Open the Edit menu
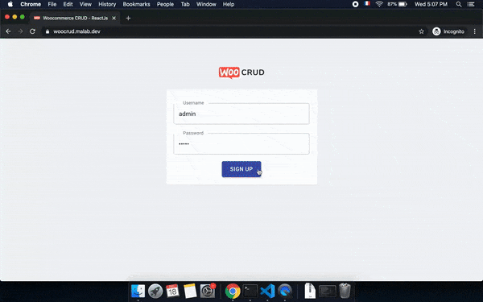Viewport: 483px width, 302px height. point(68,4)
